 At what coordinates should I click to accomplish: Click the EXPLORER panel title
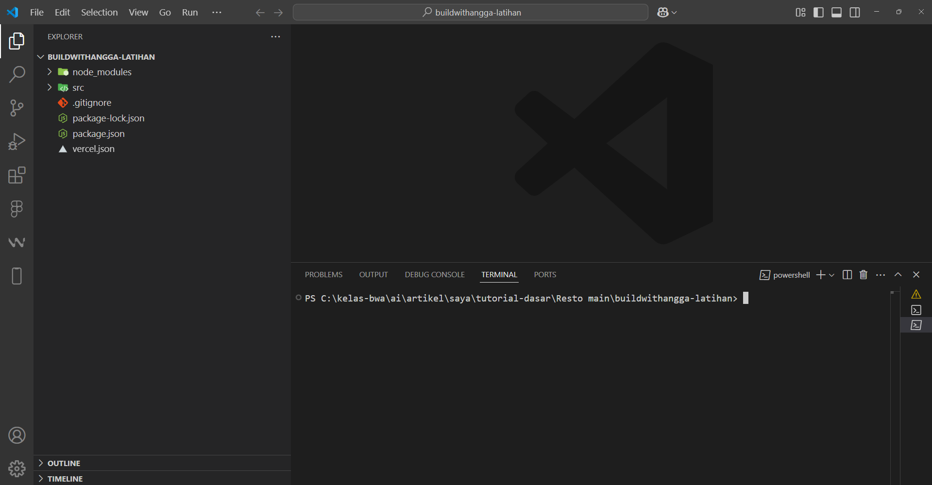pos(65,36)
